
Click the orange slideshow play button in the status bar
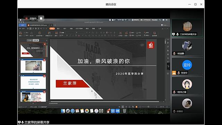point(136,107)
